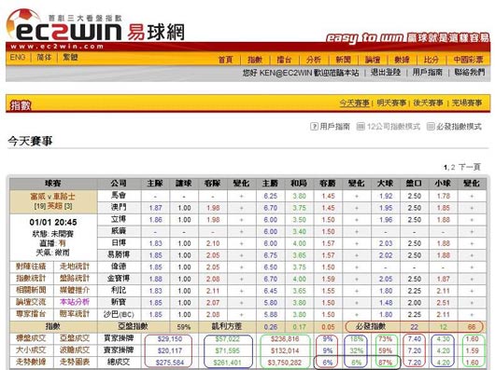Image resolution: width=495 pixels, height=370 pixels.
Task: Expand handicap 變化 plus in 沙巴(IBC) row
Action: pyautogui.click(x=242, y=315)
